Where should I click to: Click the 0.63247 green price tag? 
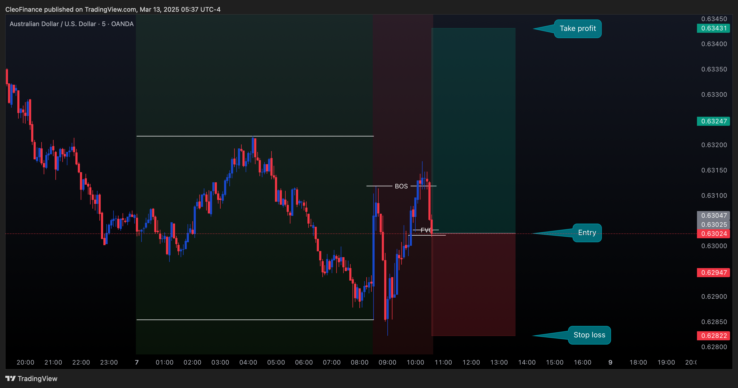click(713, 121)
